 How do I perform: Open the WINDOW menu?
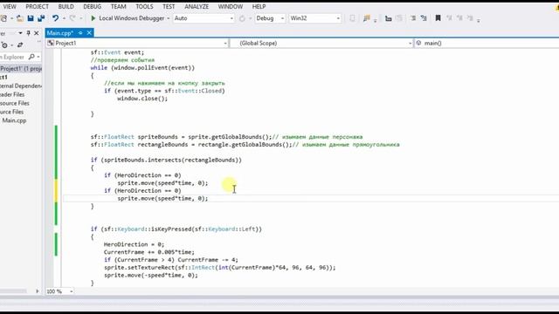point(231,6)
